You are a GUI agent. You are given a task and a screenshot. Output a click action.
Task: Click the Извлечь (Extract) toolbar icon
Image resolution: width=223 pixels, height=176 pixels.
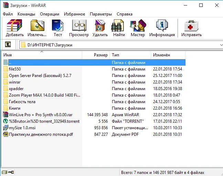click(x=37, y=25)
